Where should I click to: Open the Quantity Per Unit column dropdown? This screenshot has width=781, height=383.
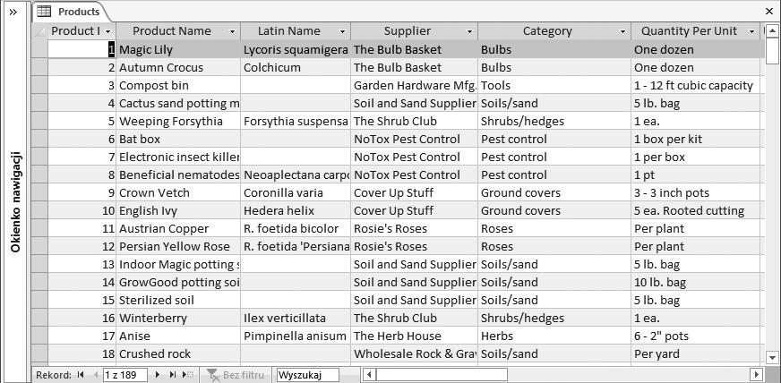(x=751, y=31)
